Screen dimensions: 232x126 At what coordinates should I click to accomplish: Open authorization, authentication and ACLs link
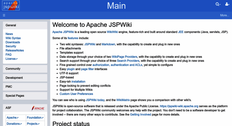(x=117, y=65)
